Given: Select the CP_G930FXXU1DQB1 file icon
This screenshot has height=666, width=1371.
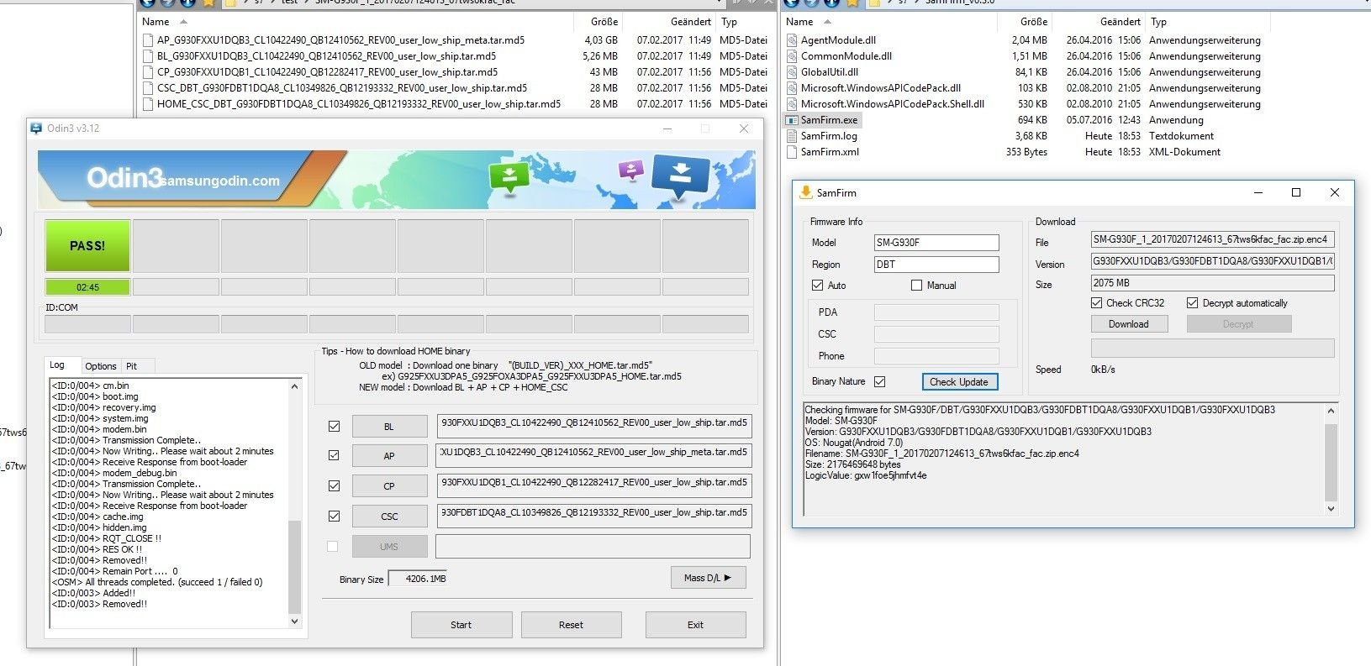Looking at the screenshot, I should 148,72.
